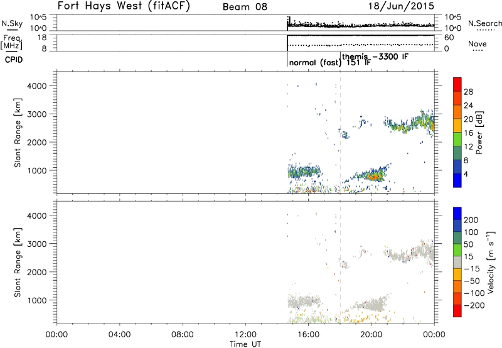Select the velocity colorbar label -50
502x348 pixels.
click(472, 281)
